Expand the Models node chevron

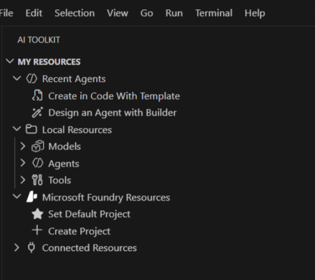pyautogui.click(x=23, y=146)
